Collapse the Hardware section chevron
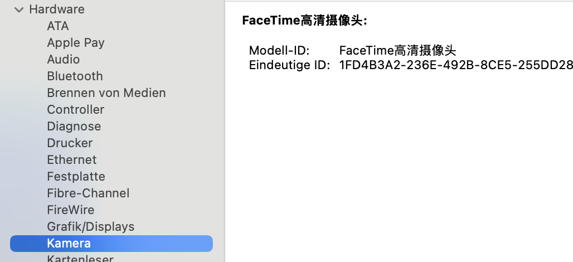The width and height of the screenshot is (573, 262). (20, 9)
